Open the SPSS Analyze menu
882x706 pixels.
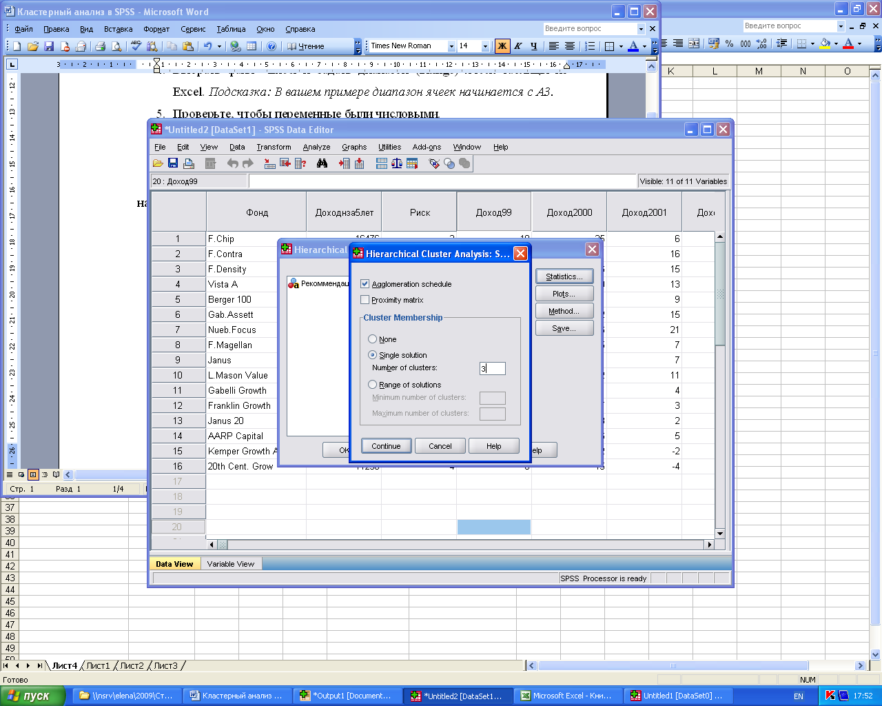point(316,147)
